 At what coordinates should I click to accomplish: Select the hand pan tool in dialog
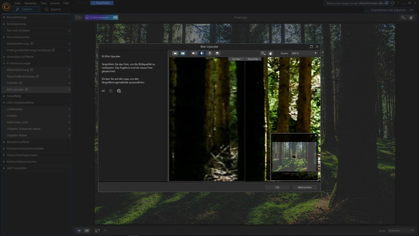(x=271, y=53)
